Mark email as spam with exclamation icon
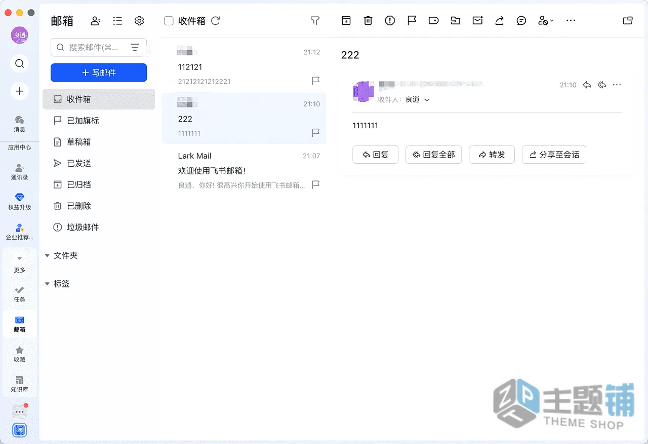Viewport: 648px width, 444px height. [390, 21]
